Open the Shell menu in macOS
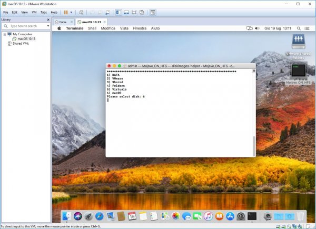The width and height of the screenshot is (316, 229). (x=92, y=28)
